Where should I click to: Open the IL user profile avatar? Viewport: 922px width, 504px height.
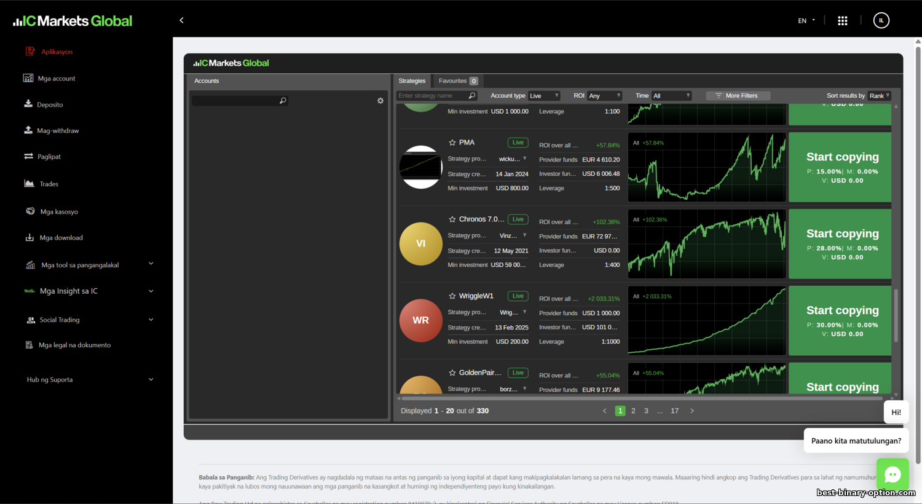tap(881, 21)
